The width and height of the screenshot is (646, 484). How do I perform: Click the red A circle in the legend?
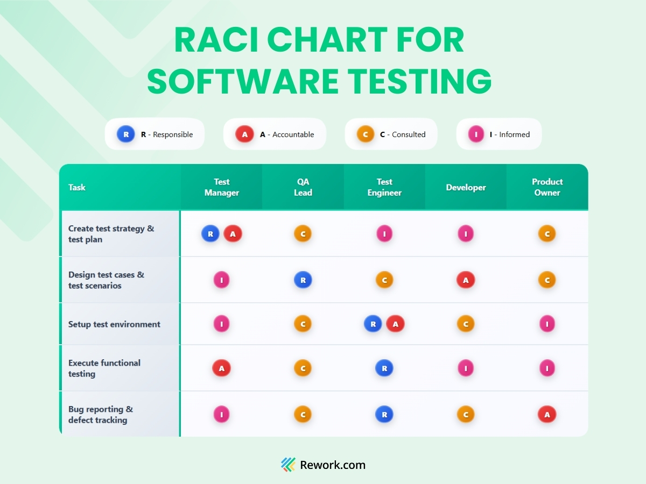(x=244, y=134)
